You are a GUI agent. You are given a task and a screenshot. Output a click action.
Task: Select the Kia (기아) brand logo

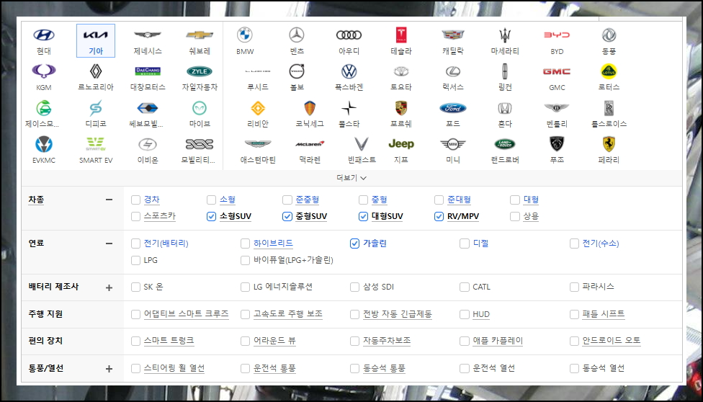[96, 35]
